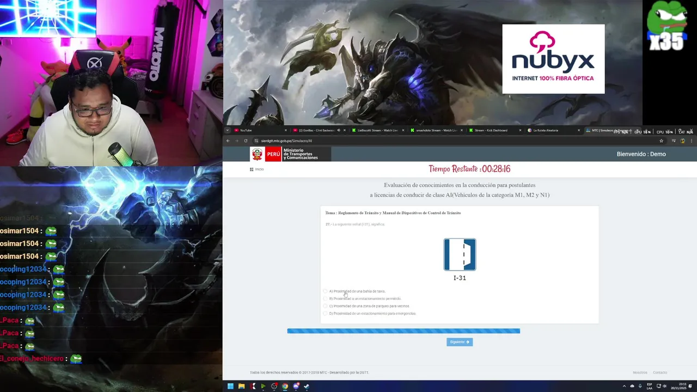Close the La Ruleta Aleatoria tab
697x392 pixels.
(x=578, y=131)
